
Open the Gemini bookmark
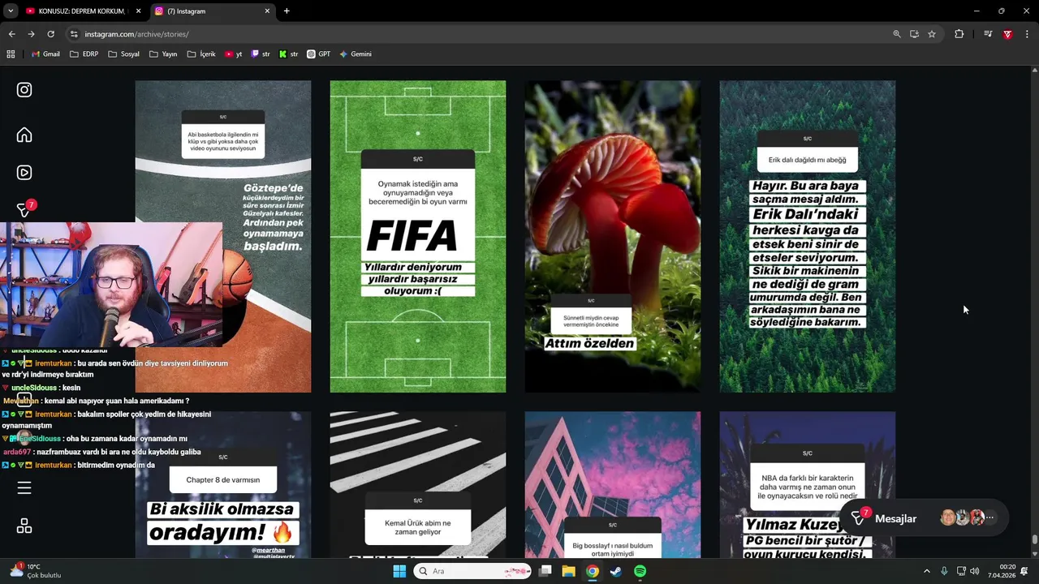pyautogui.click(x=356, y=54)
